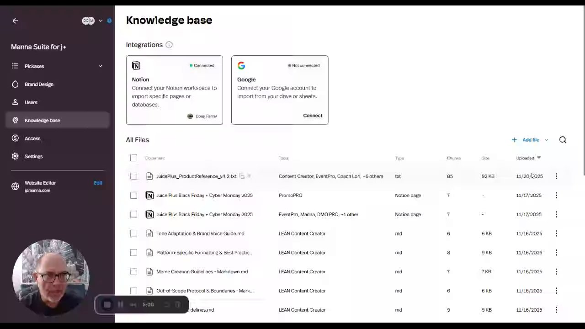Click the page vertical scrollbar
This screenshot has height=329, width=585.
[x=583, y=91]
